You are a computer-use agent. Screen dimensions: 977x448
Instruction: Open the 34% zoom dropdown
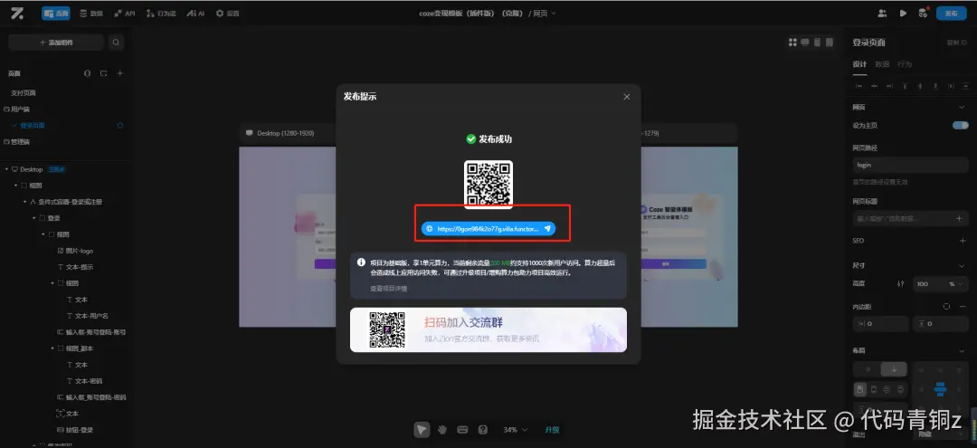point(516,429)
